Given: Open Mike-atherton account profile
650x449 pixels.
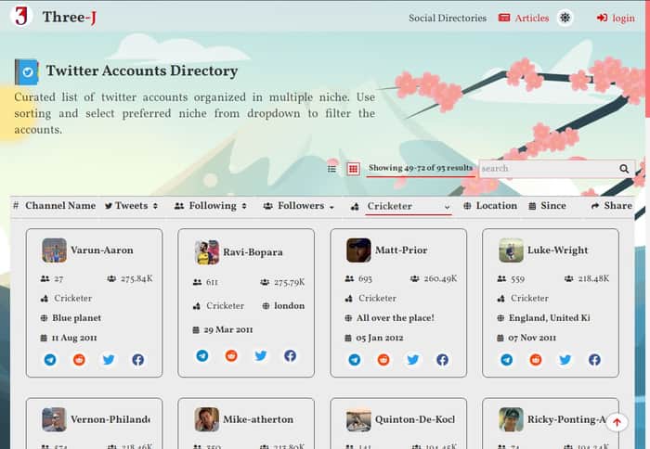Looking at the screenshot, I should [258, 419].
